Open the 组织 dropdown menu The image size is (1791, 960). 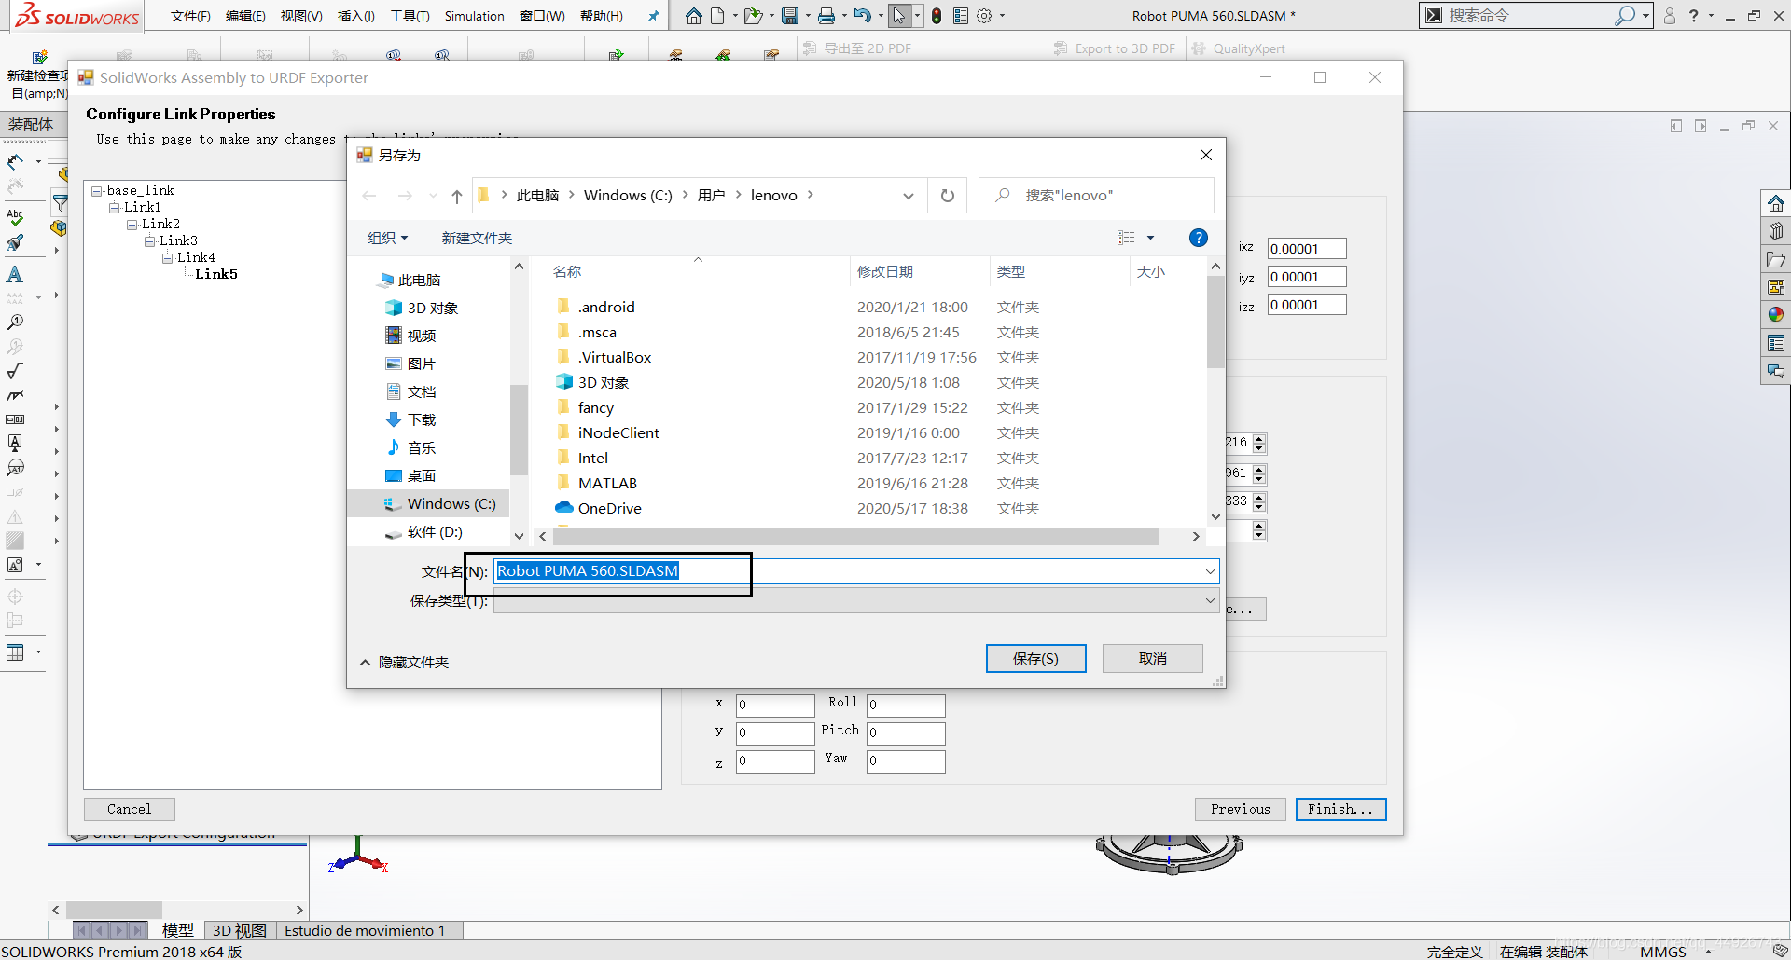point(387,239)
